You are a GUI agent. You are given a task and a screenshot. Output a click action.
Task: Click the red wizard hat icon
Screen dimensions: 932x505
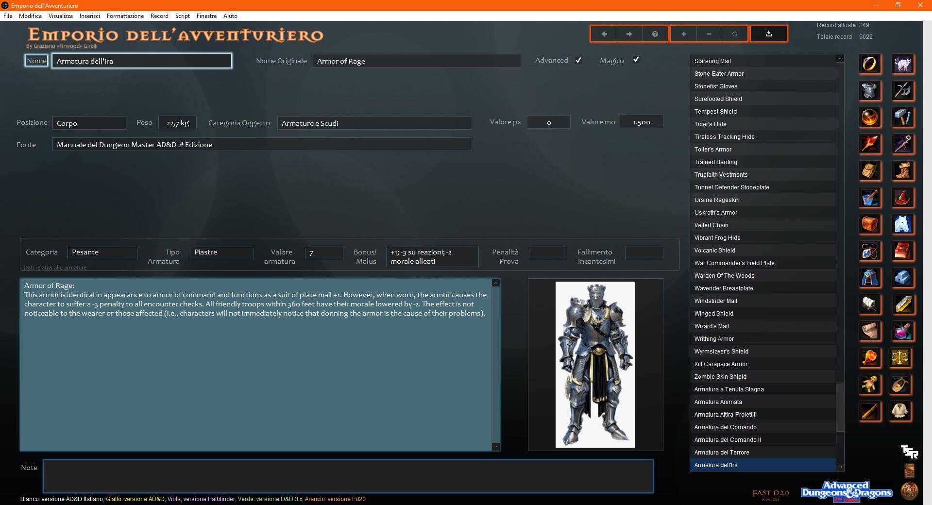point(903,198)
